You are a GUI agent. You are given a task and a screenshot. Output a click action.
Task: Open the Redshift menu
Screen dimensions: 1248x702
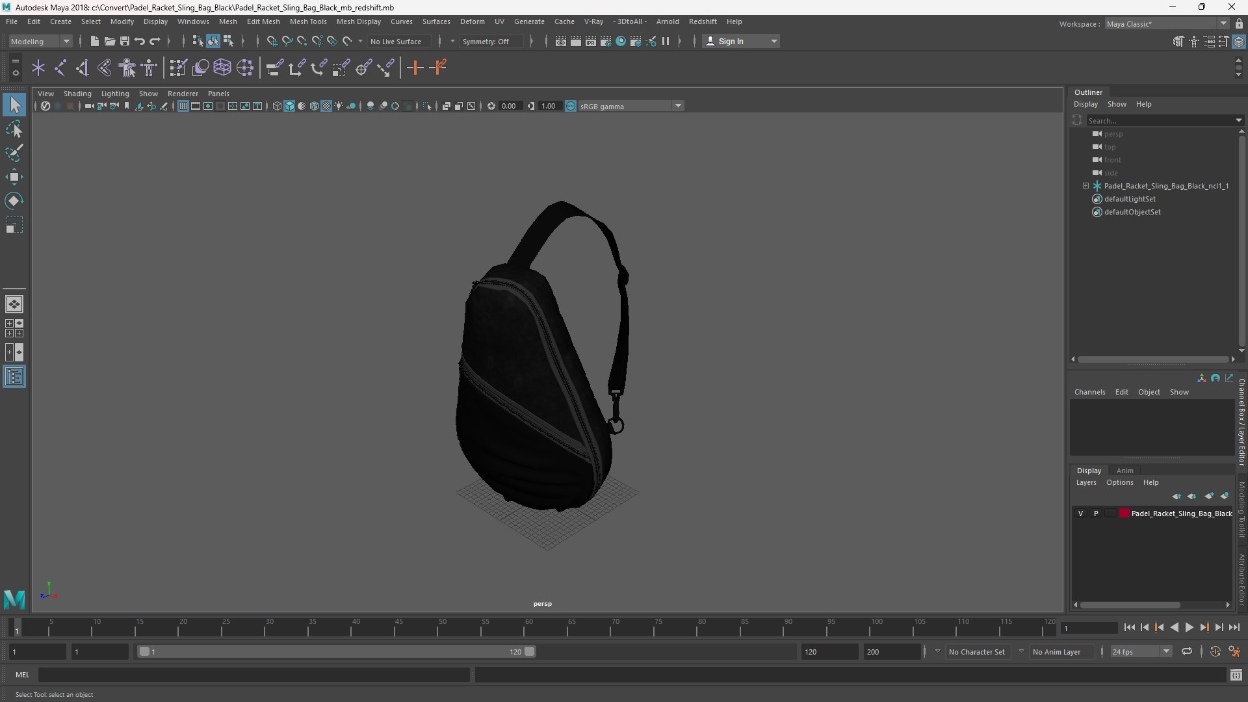[703, 21]
